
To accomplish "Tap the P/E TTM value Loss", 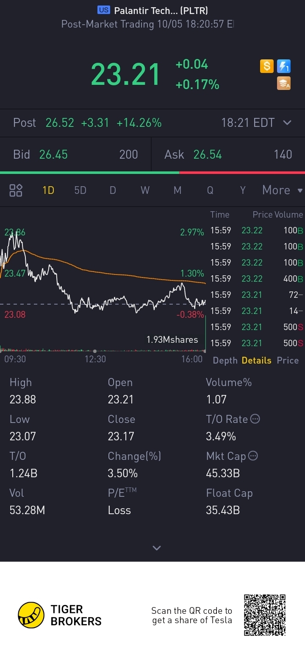I will 119,510.
